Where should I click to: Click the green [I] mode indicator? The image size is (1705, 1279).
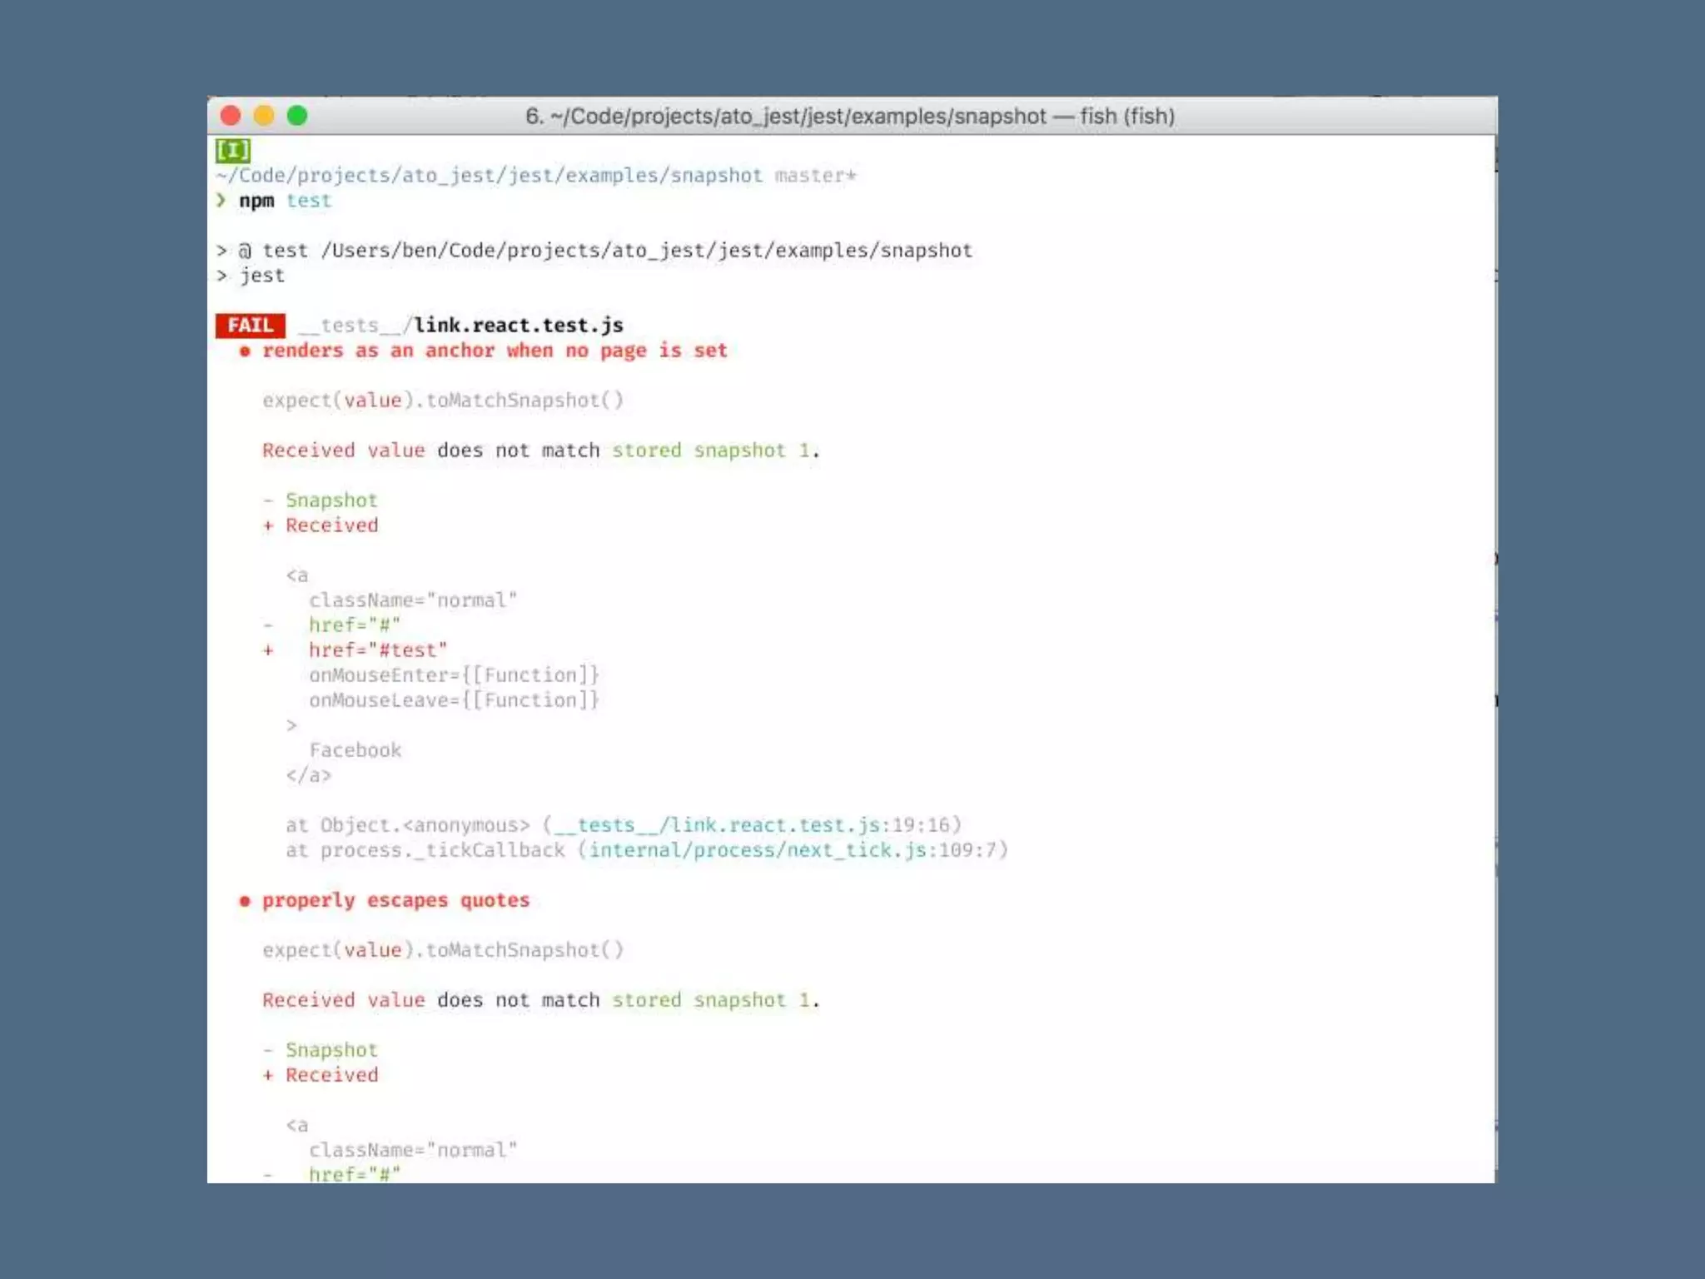[232, 151]
